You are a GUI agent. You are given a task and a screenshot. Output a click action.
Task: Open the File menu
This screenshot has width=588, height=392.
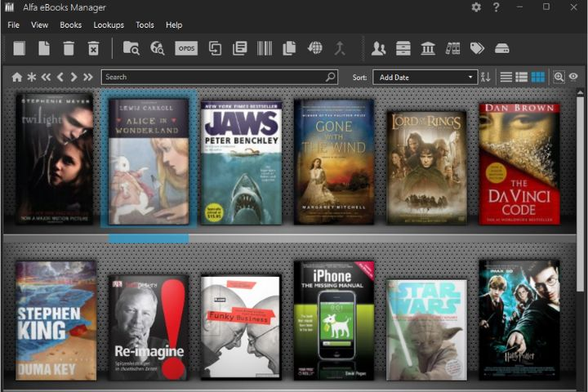point(14,24)
